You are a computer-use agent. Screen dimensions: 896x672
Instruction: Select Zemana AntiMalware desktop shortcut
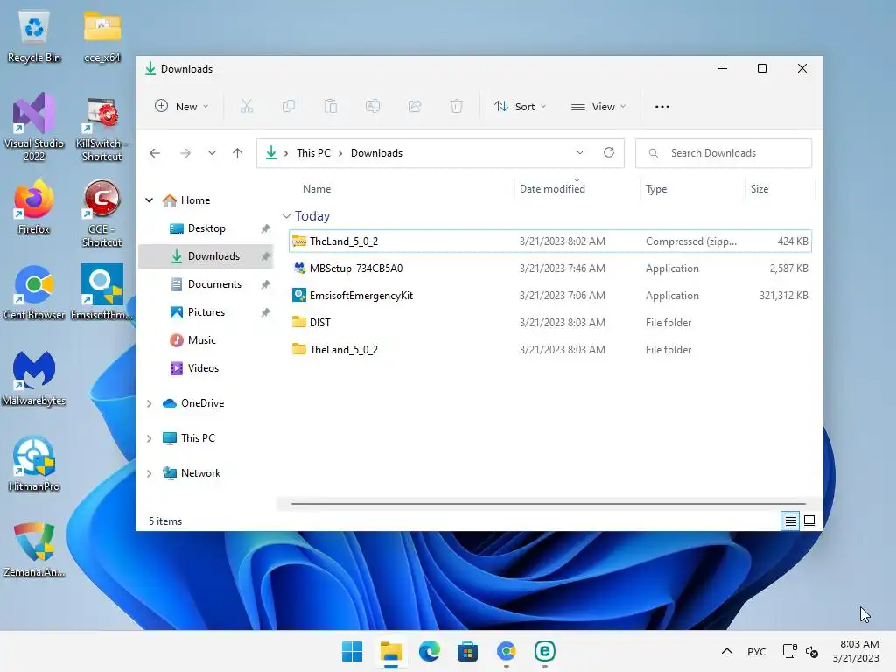point(34,549)
